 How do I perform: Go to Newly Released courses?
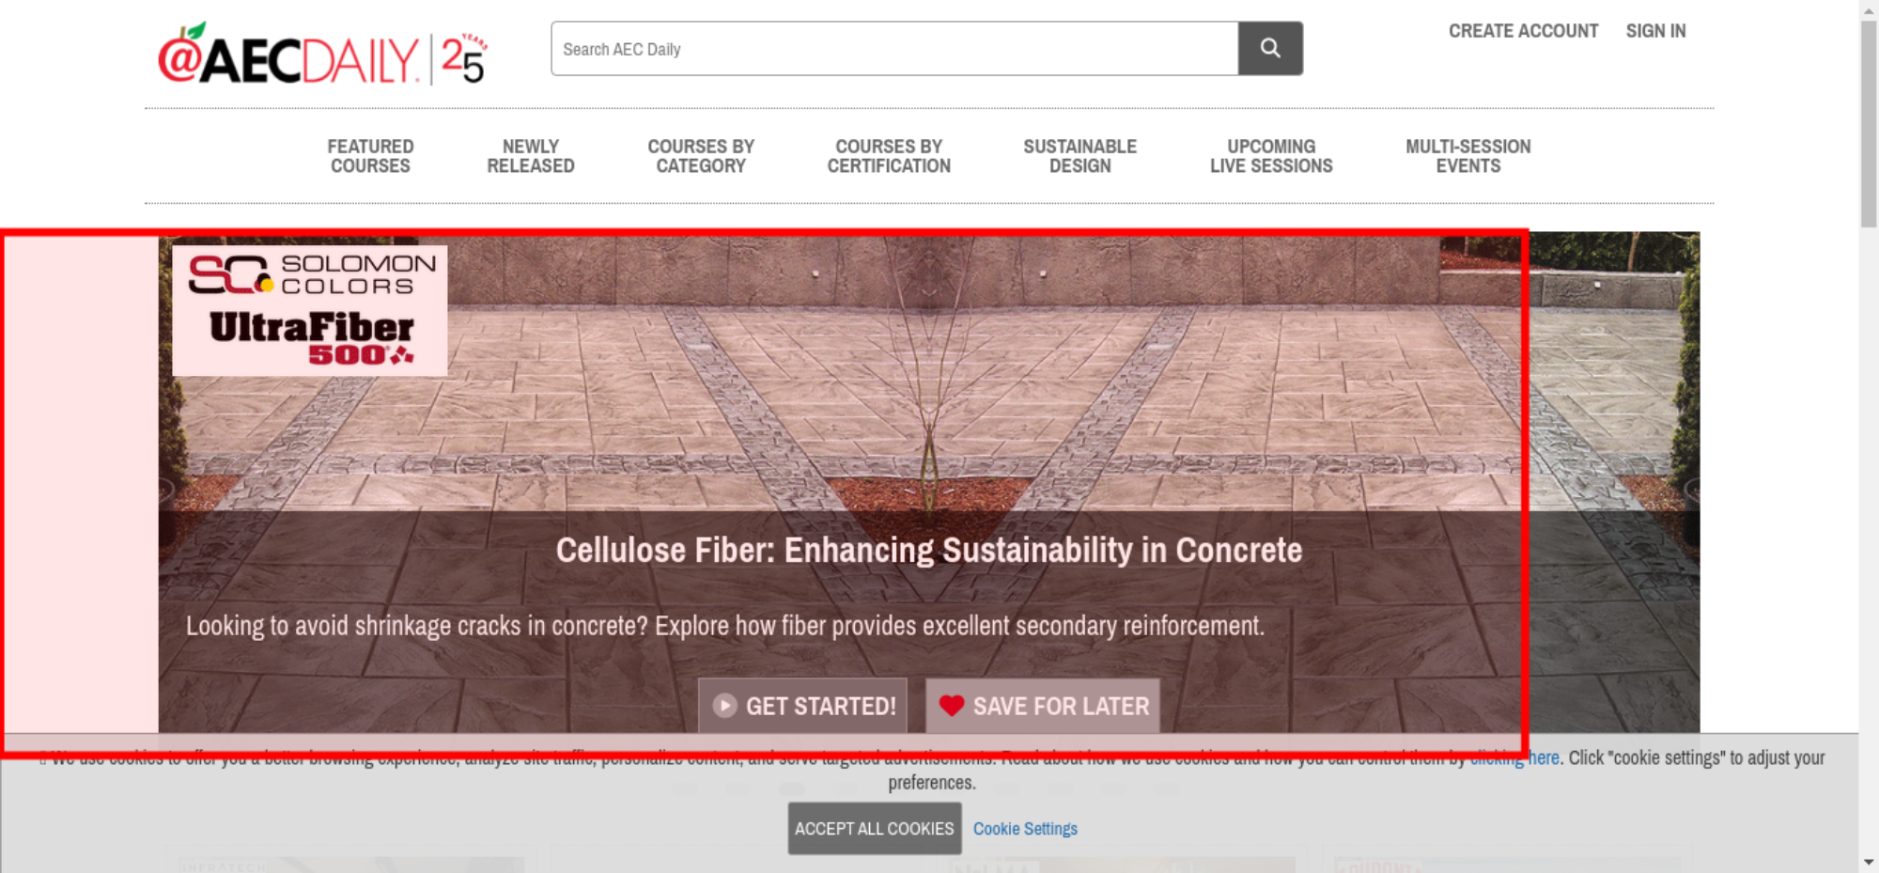pos(530,156)
